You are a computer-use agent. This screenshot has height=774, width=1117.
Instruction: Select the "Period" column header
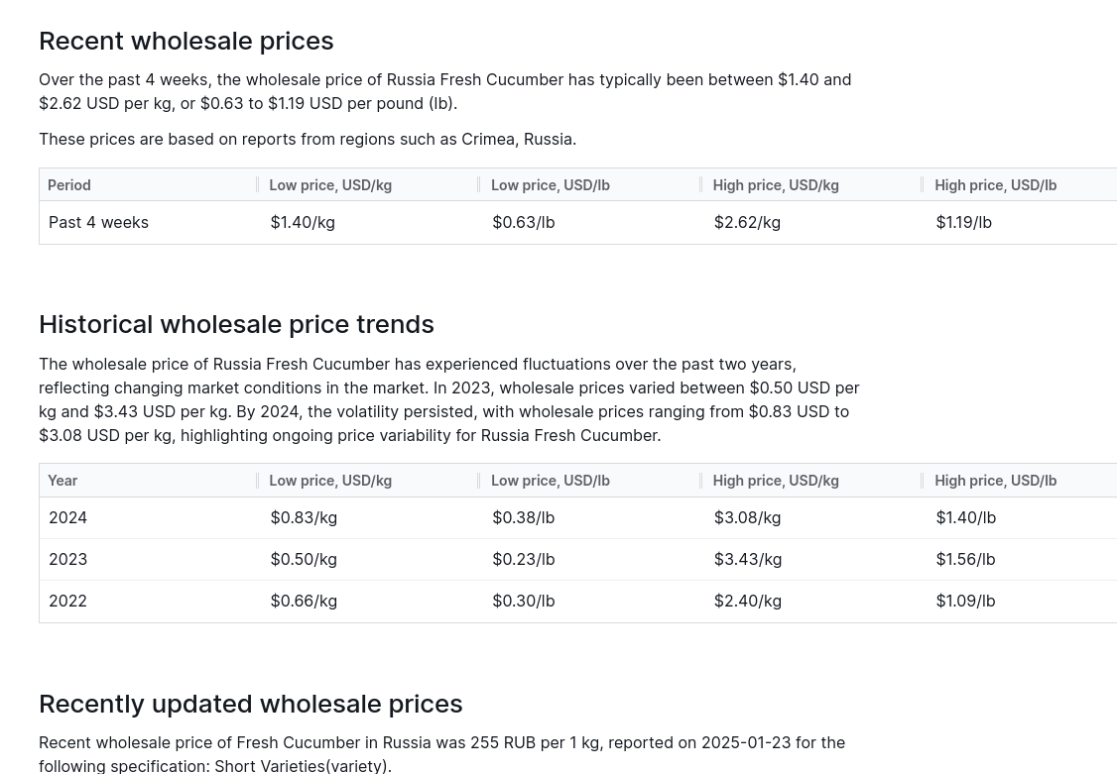[x=69, y=185]
